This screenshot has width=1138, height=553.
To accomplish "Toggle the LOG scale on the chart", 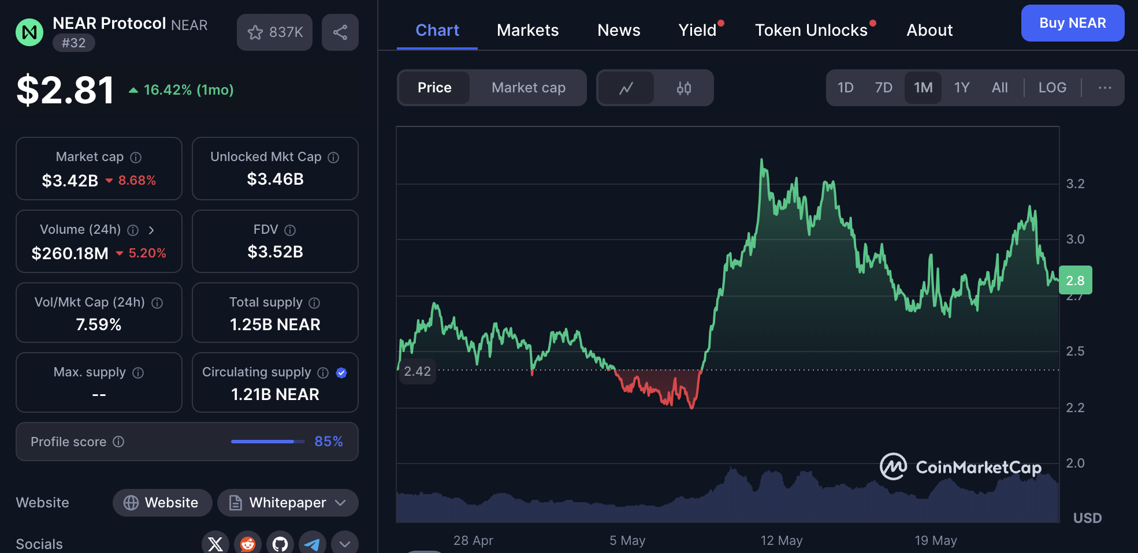I will coord(1052,87).
